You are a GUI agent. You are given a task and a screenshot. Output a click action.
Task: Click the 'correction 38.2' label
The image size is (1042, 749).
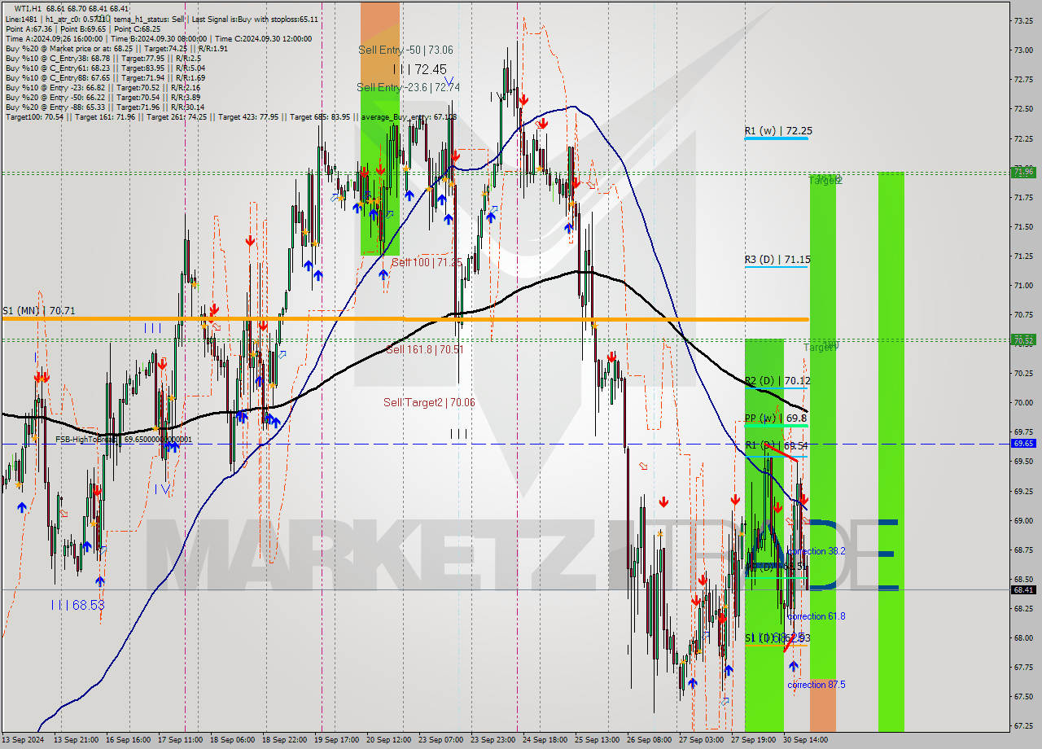coord(817,551)
